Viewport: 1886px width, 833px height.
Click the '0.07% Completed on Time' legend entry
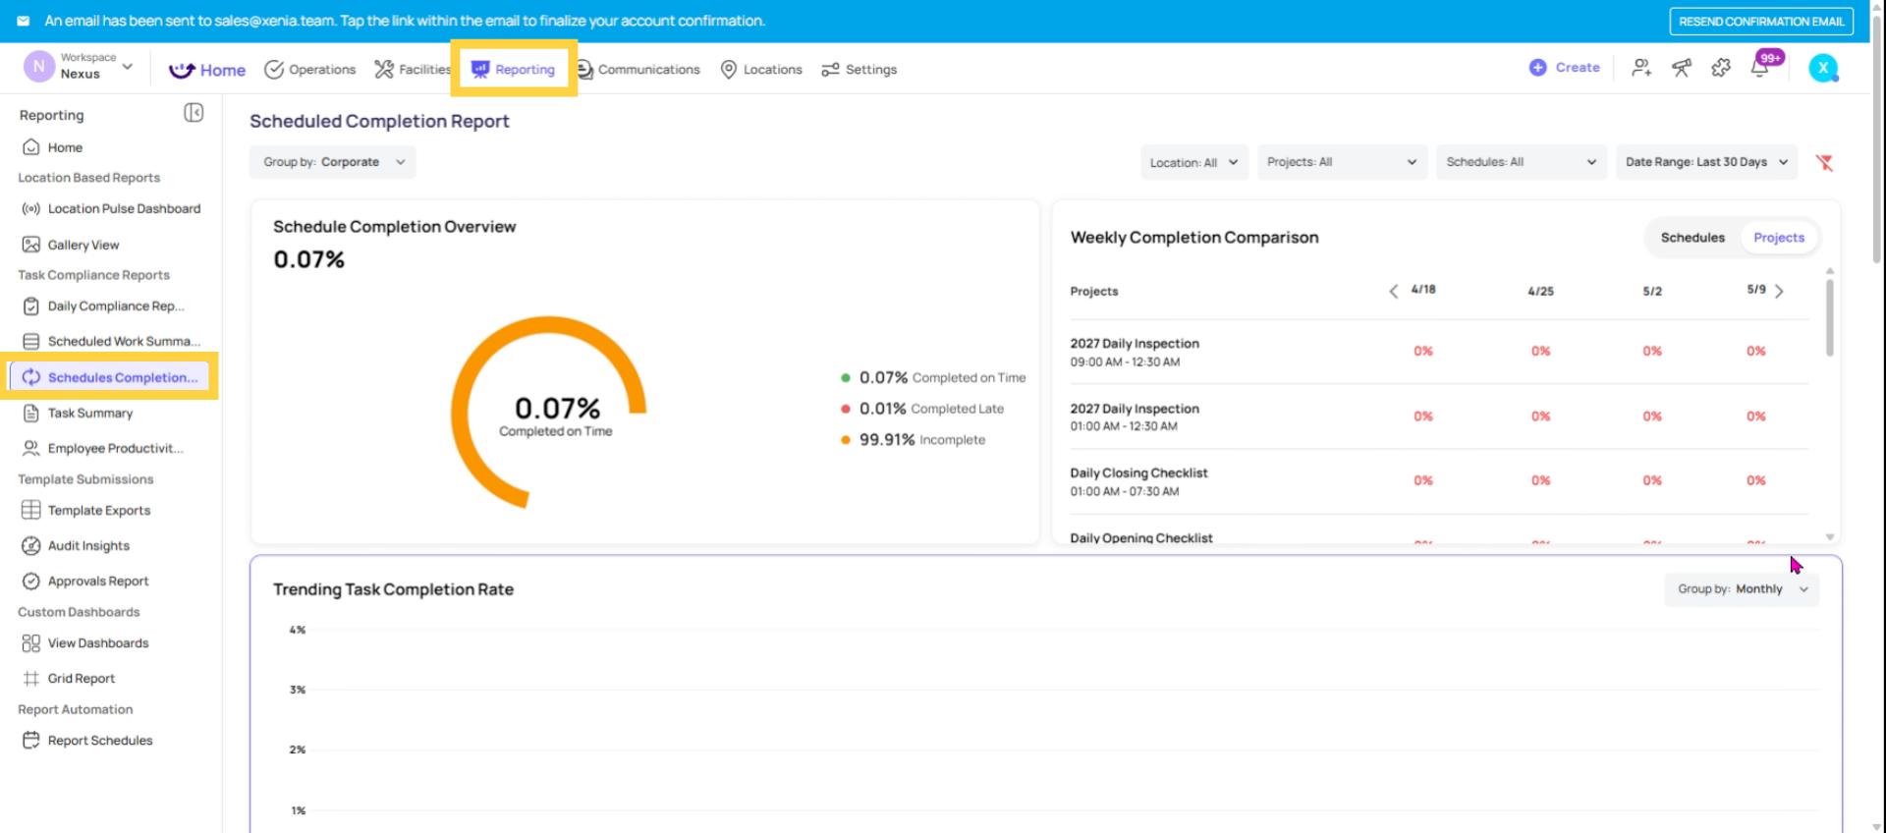tap(933, 378)
